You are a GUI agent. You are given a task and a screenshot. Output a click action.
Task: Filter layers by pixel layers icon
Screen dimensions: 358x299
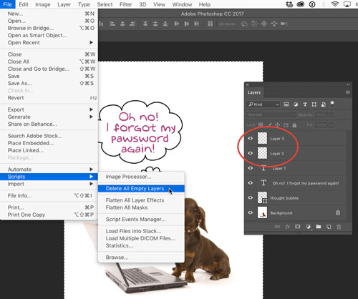[286, 104]
